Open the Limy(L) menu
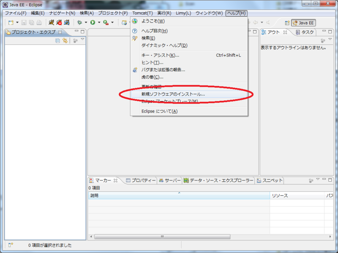This screenshot has width=338, height=253. [x=183, y=13]
